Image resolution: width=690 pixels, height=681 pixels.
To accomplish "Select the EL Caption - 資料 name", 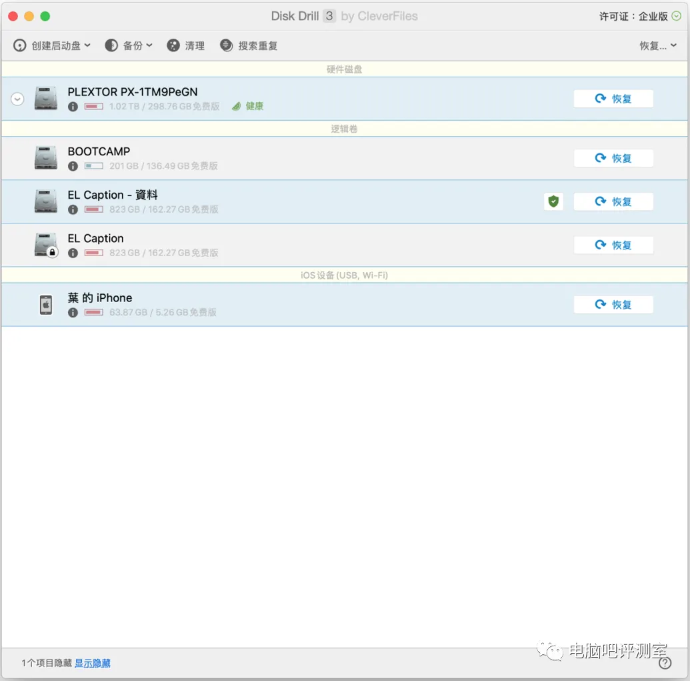I will tap(113, 195).
